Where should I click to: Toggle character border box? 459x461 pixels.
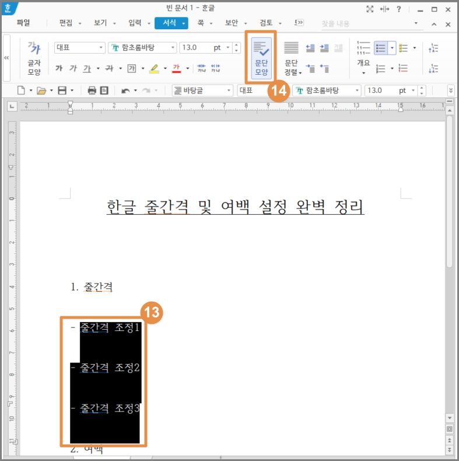[x=132, y=68]
